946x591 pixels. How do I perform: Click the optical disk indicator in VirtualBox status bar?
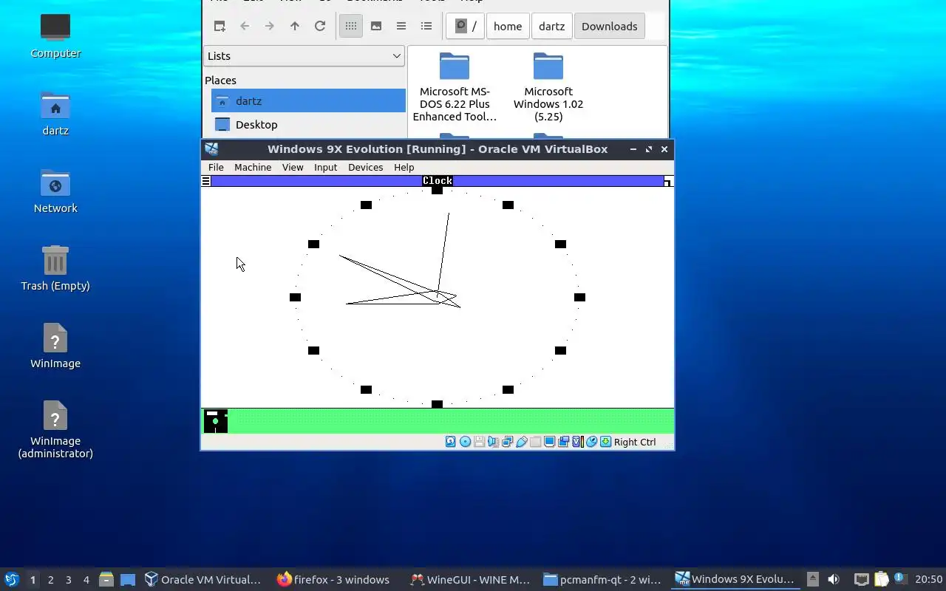[x=466, y=442]
